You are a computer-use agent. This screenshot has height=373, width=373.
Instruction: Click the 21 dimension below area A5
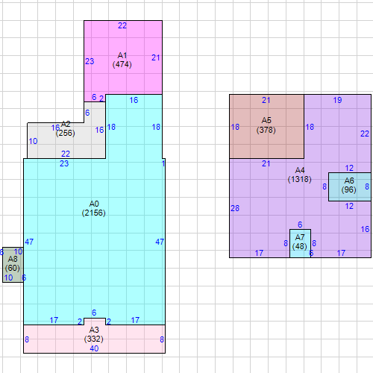(266, 163)
